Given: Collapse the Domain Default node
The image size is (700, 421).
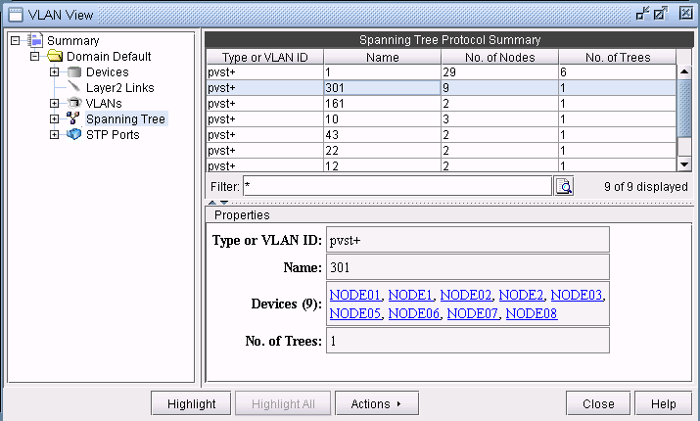Looking at the screenshot, I should coord(36,57).
